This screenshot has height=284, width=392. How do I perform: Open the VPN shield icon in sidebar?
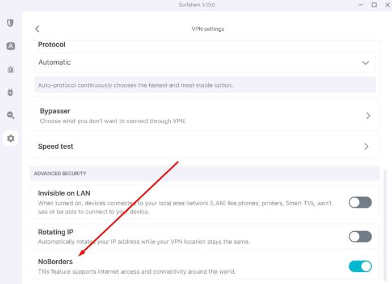(x=10, y=23)
